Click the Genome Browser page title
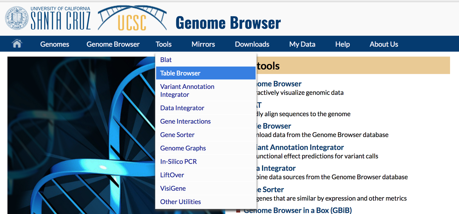 tap(228, 23)
